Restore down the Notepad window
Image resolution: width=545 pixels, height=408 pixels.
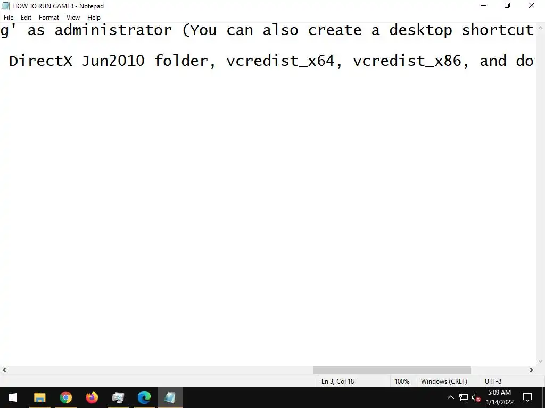pyautogui.click(x=507, y=6)
